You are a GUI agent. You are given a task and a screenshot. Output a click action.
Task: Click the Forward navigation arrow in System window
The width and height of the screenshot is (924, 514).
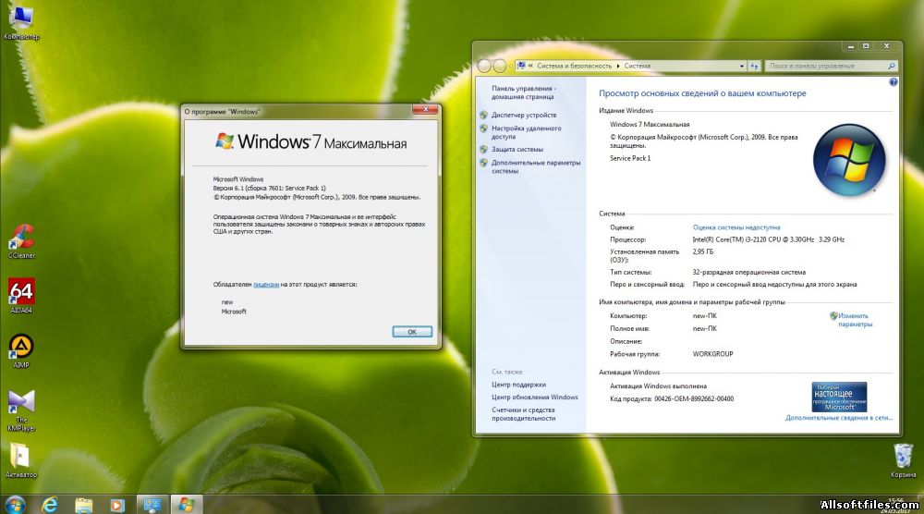point(499,66)
